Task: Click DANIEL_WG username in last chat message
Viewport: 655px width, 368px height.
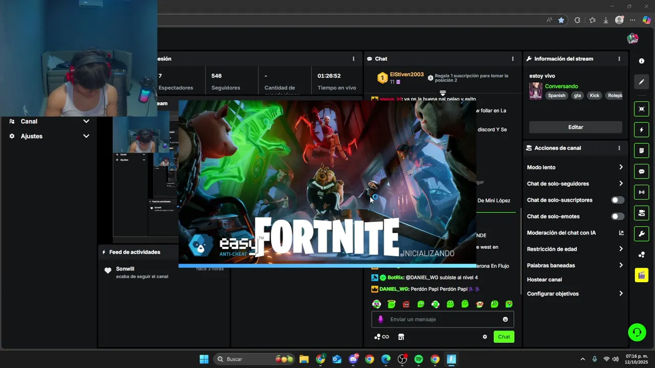Action: 394,289
